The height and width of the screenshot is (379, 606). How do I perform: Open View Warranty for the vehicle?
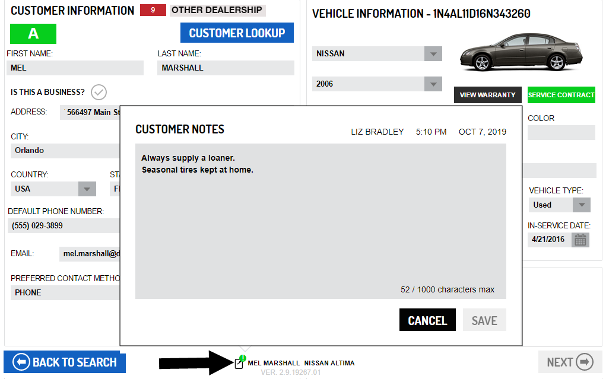487,95
